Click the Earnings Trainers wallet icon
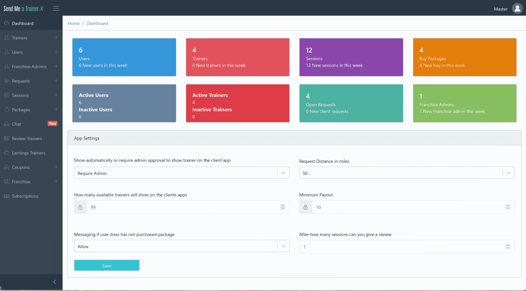 point(7,153)
